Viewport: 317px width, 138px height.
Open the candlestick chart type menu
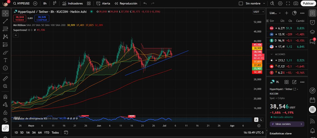coord(54,3)
